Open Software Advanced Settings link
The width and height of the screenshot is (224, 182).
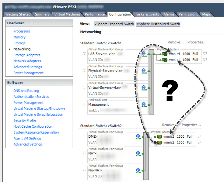pyautogui.click(x=28, y=144)
